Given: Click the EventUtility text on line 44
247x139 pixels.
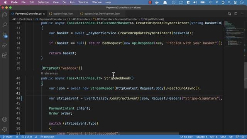Looking at the screenshot, I should (96, 98).
